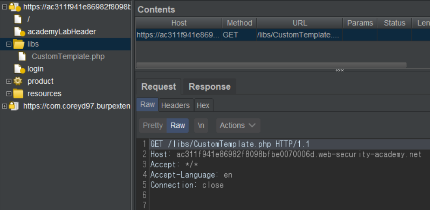Expand the product tree node
Screen dimensions: 430x210
point(9,81)
